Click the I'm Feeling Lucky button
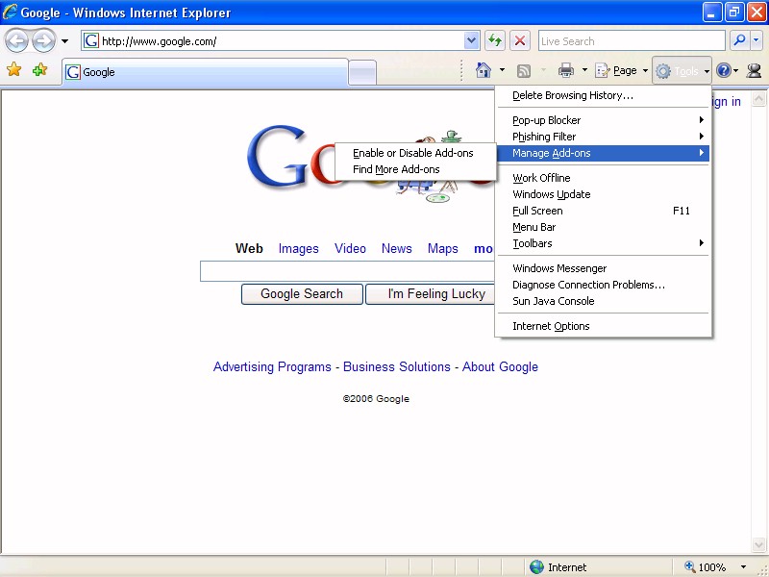 (431, 294)
